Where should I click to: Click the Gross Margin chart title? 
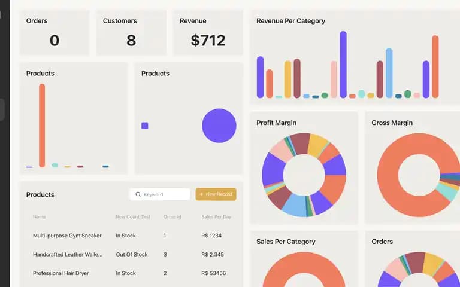392,123
